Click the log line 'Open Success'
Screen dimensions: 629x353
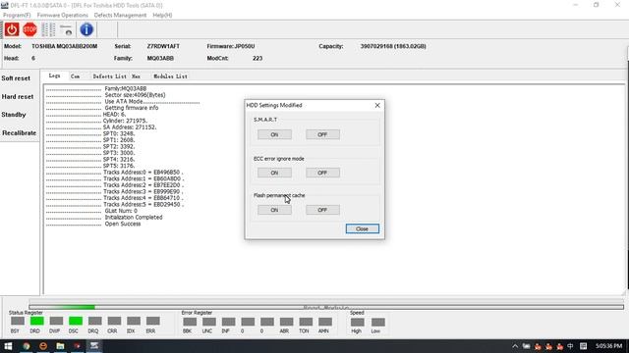[123, 225]
